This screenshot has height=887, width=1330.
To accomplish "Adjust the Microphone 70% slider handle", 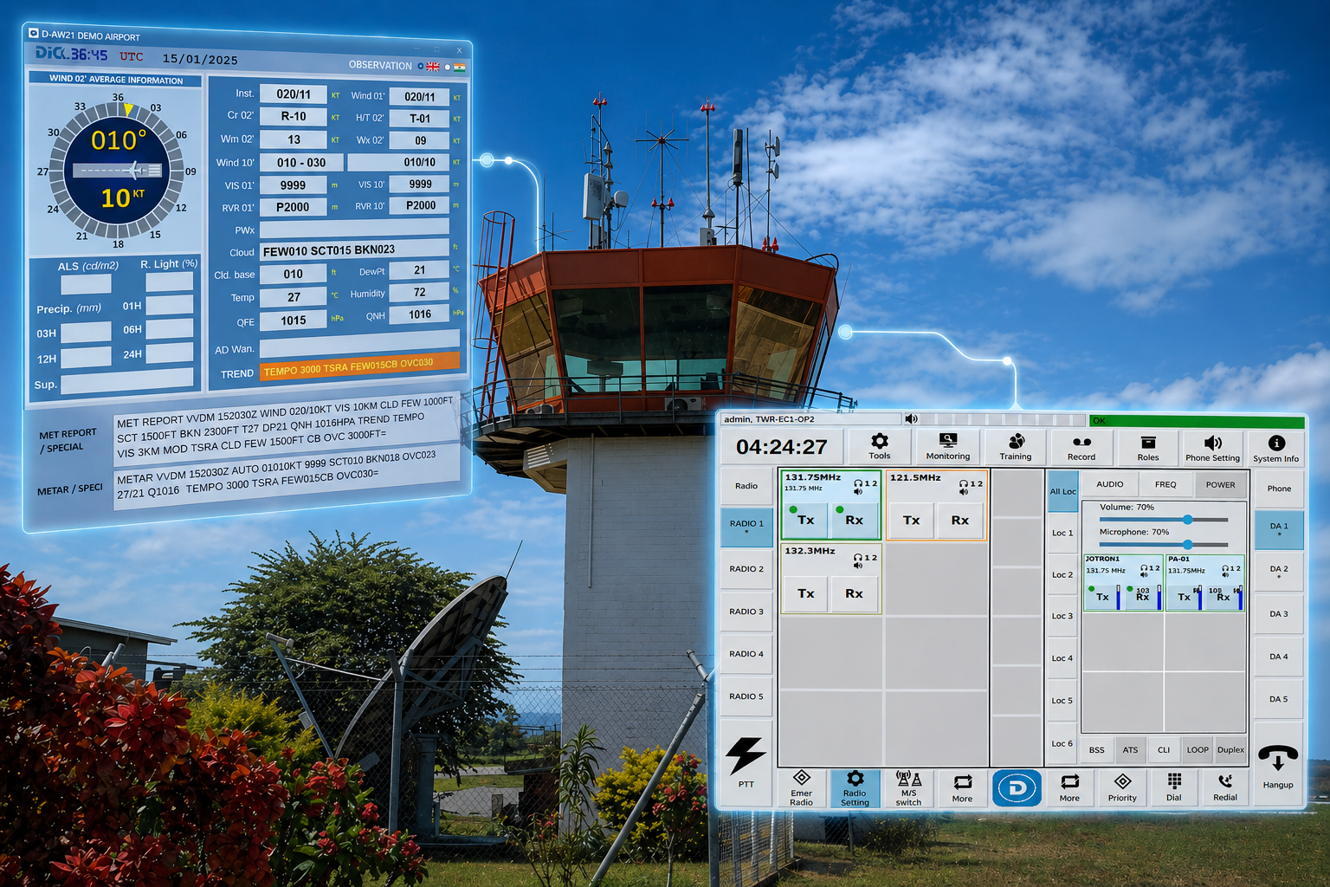I will (1188, 544).
